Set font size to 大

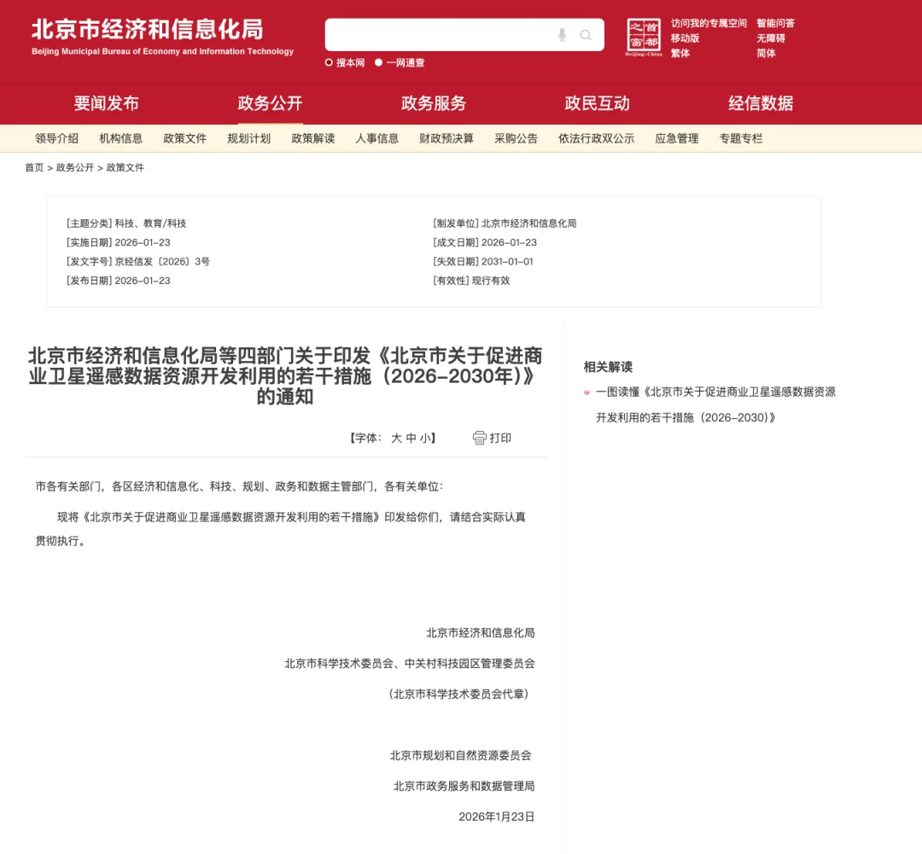[x=396, y=438]
